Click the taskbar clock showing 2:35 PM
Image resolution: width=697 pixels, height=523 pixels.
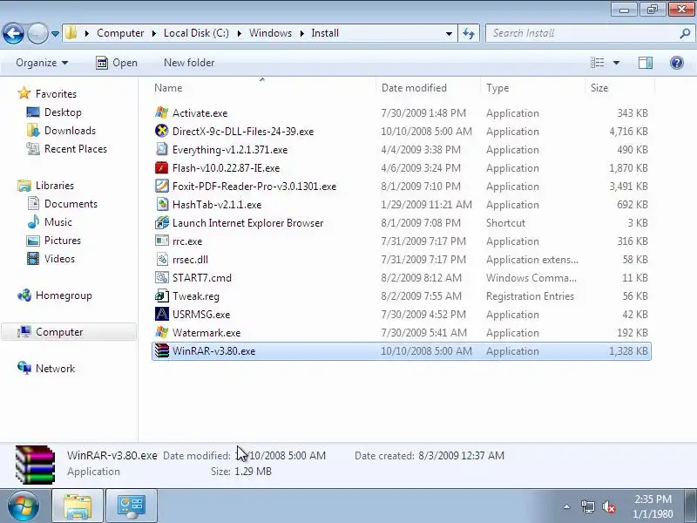(653, 506)
